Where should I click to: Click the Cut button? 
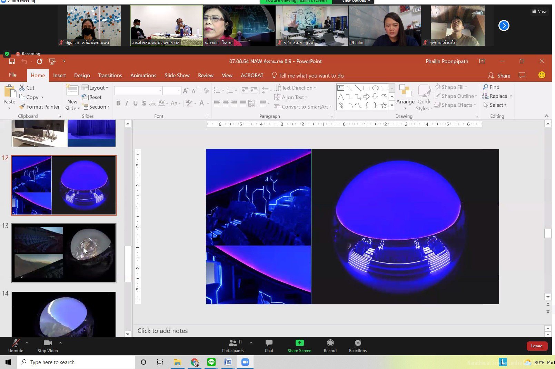27,88
